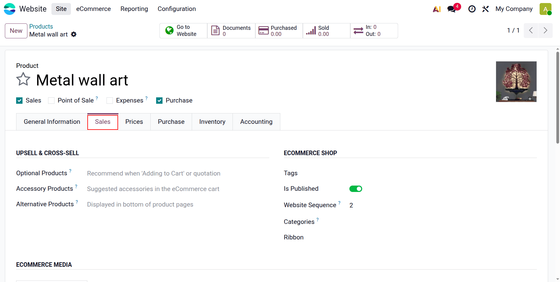Click the Metal wall art product name field
The image size is (560, 282).
(x=82, y=80)
